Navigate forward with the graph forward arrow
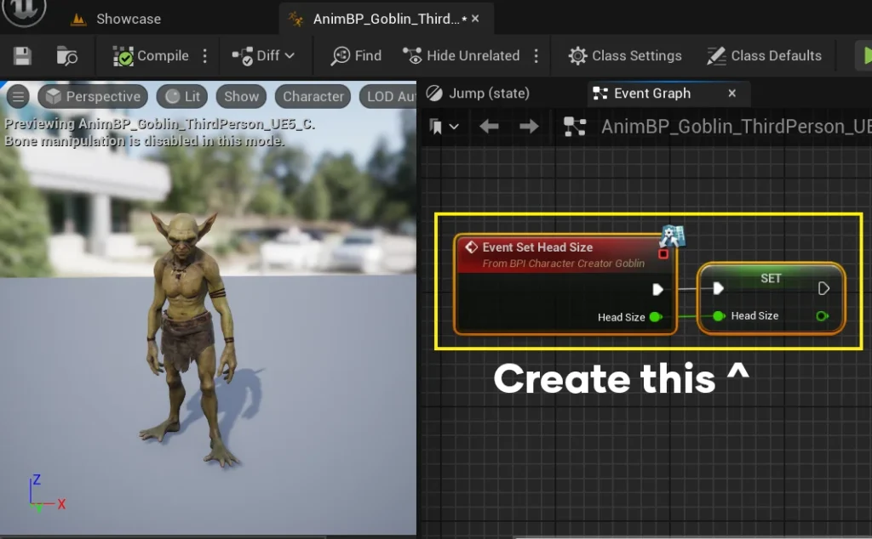 pyautogui.click(x=529, y=127)
